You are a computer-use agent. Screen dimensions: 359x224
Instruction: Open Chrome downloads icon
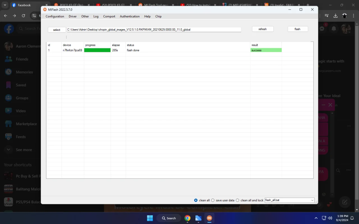coord(335,16)
